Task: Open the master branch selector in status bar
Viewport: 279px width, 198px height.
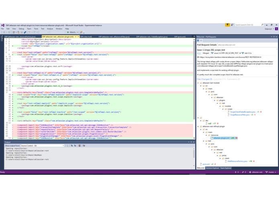Action: click(x=271, y=172)
